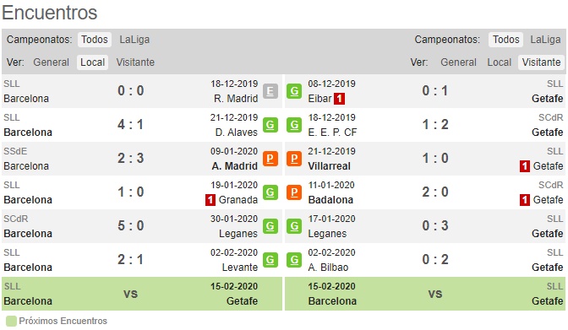Switch the left view to General

pyautogui.click(x=51, y=62)
